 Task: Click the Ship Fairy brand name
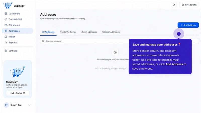pos(19,6)
